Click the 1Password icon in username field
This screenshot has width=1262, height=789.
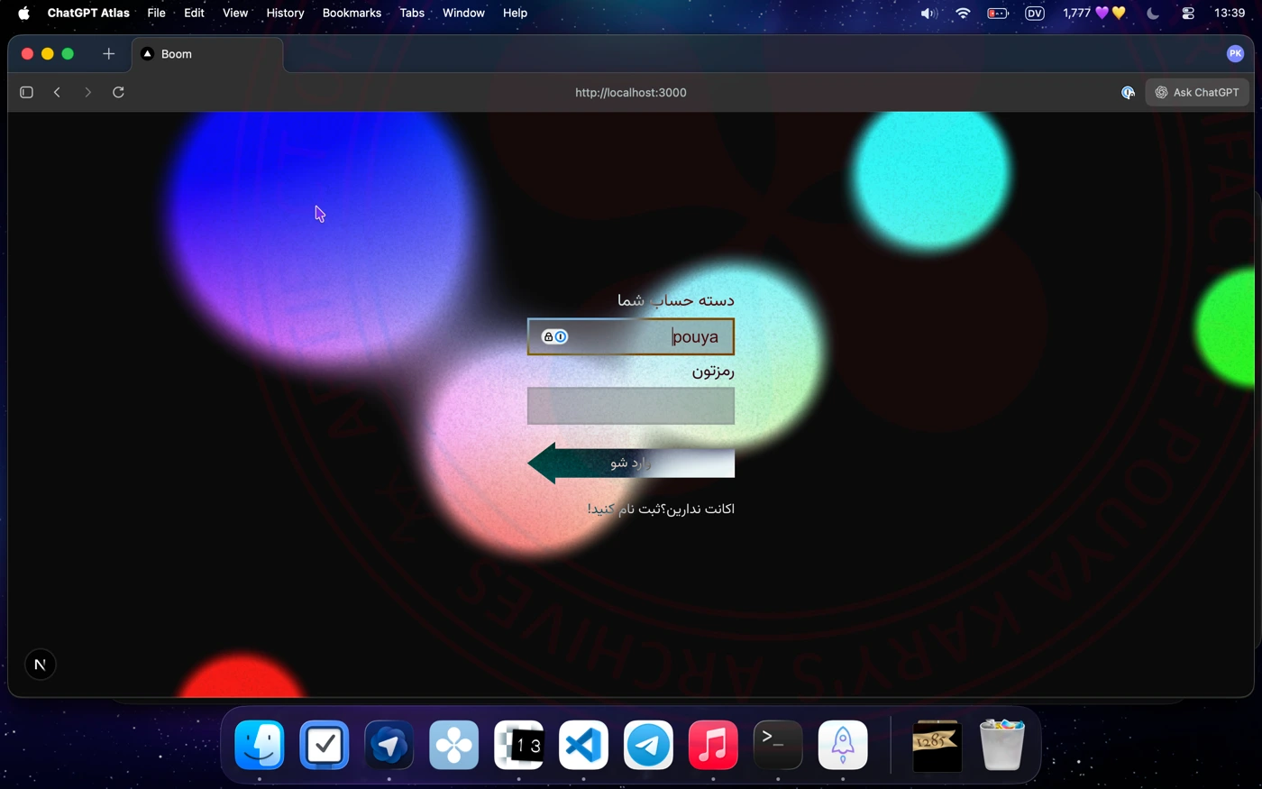(554, 336)
